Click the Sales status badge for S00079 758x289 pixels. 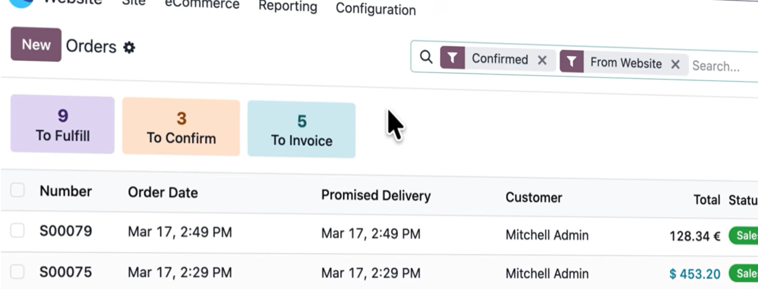coord(743,235)
